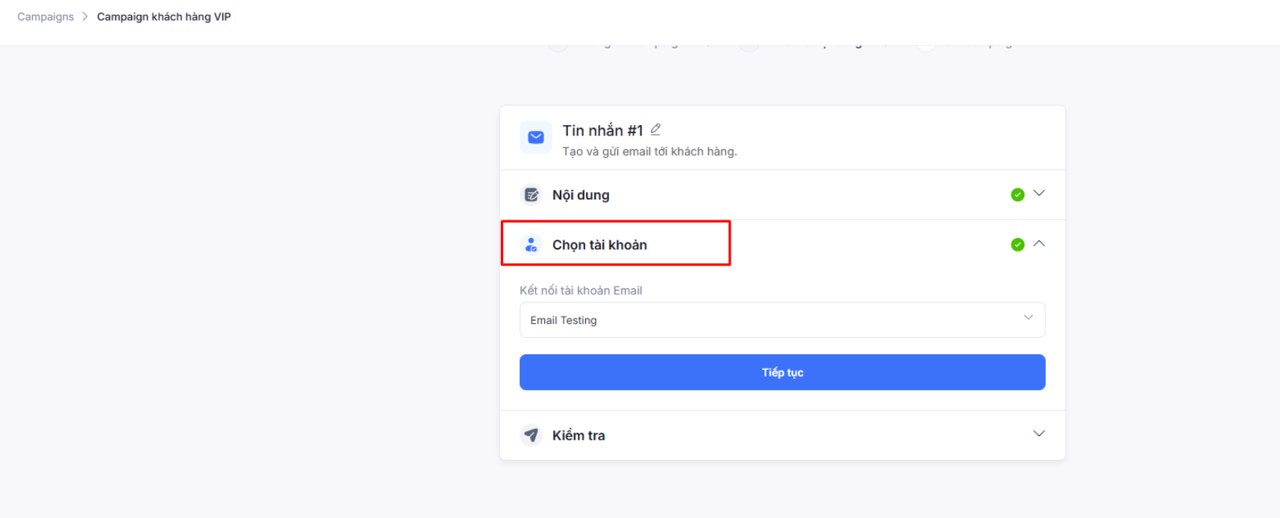Go back via the Campaigns breadcrumb link
This screenshot has height=518, width=1280.
tap(45, 16)
